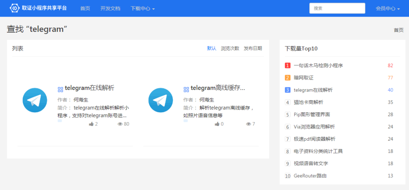Open telegram在线解析 in Top10 list
409x190 pixels.
[x=313, y=90]
